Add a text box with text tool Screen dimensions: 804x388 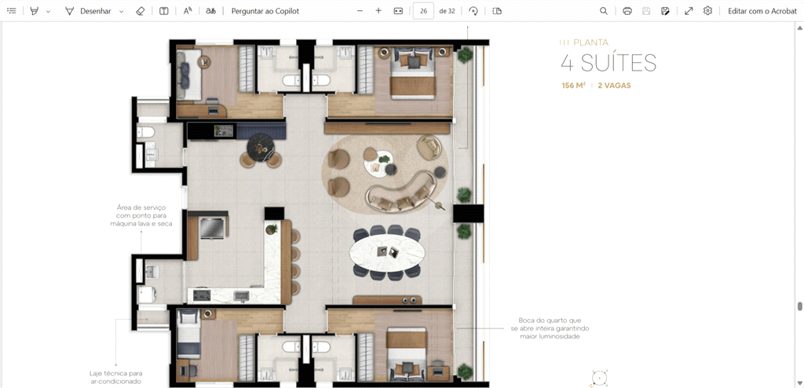pyautogui.click(x=163, y=11)
